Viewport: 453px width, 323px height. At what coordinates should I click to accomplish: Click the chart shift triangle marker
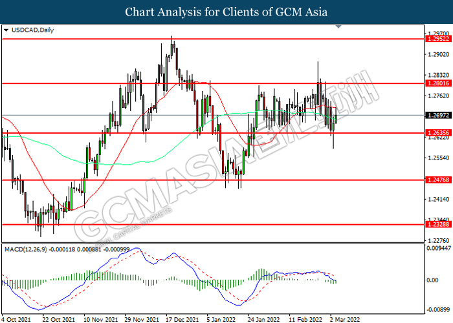(x=338, y=26)
